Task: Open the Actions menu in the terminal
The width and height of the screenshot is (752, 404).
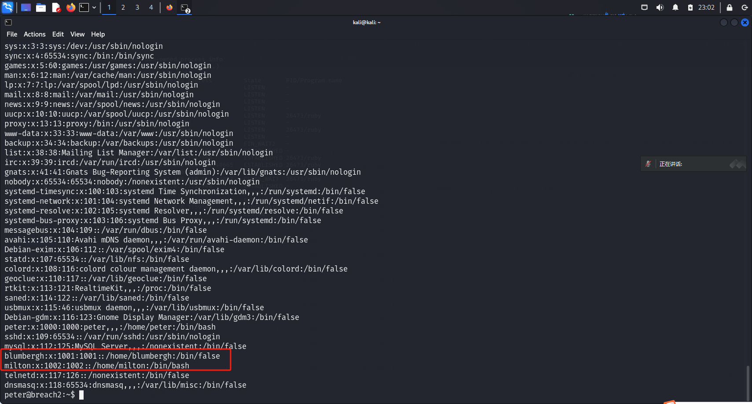Action: pyautogui.click(x=34, y=34)
